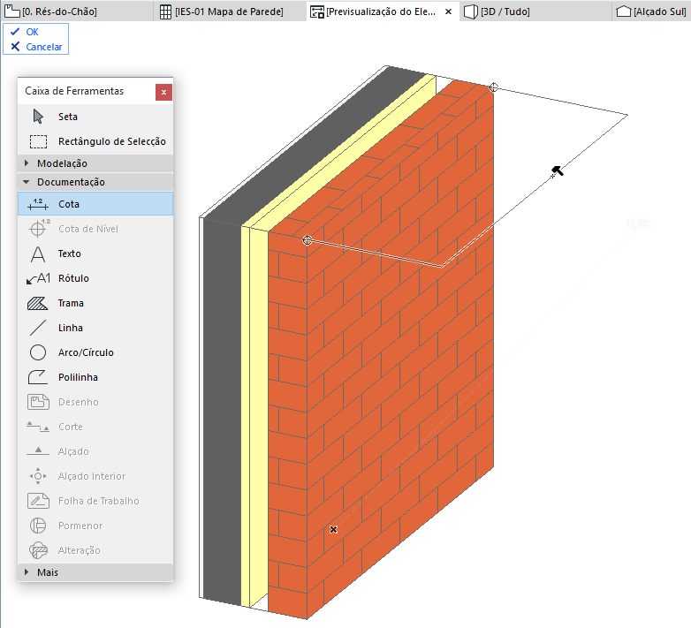691x628 pixels.
Task: Open the IES-01 Mapa de Parede tab
Action: tap(229, 11)
